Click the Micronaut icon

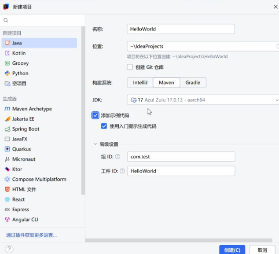pos(7,159)
